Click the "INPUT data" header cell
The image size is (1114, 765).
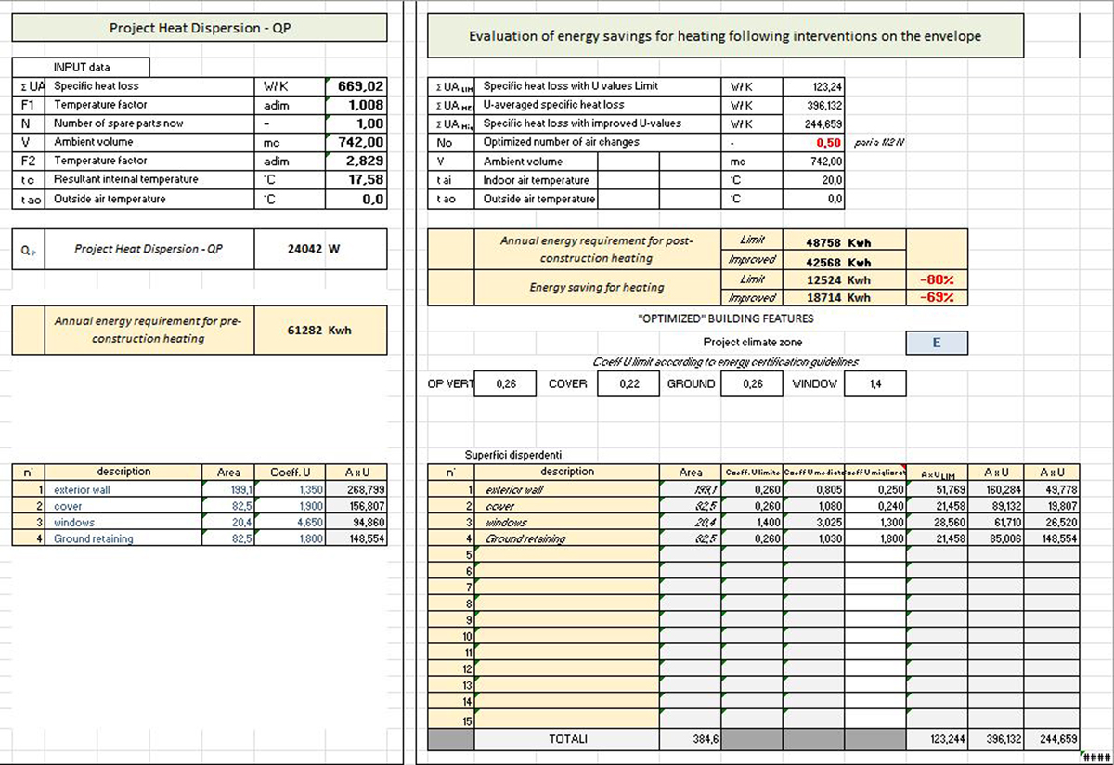[81, 68]
